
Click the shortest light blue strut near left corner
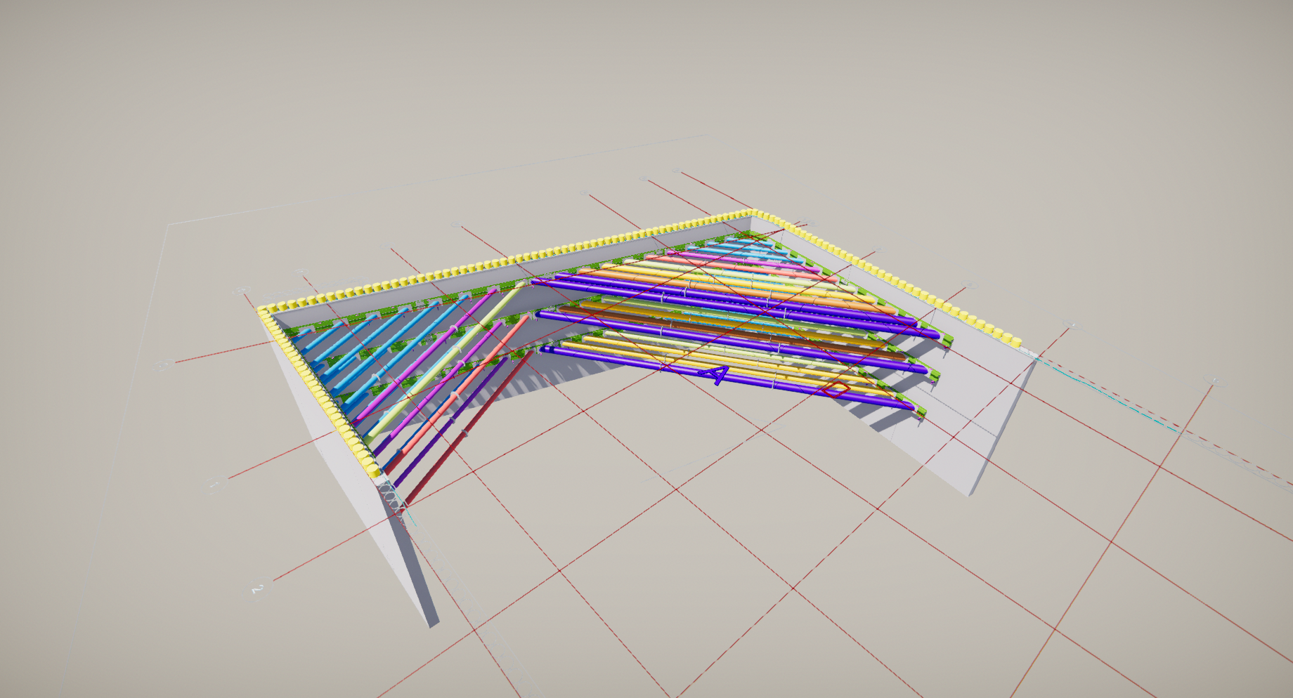coord(306,335)
